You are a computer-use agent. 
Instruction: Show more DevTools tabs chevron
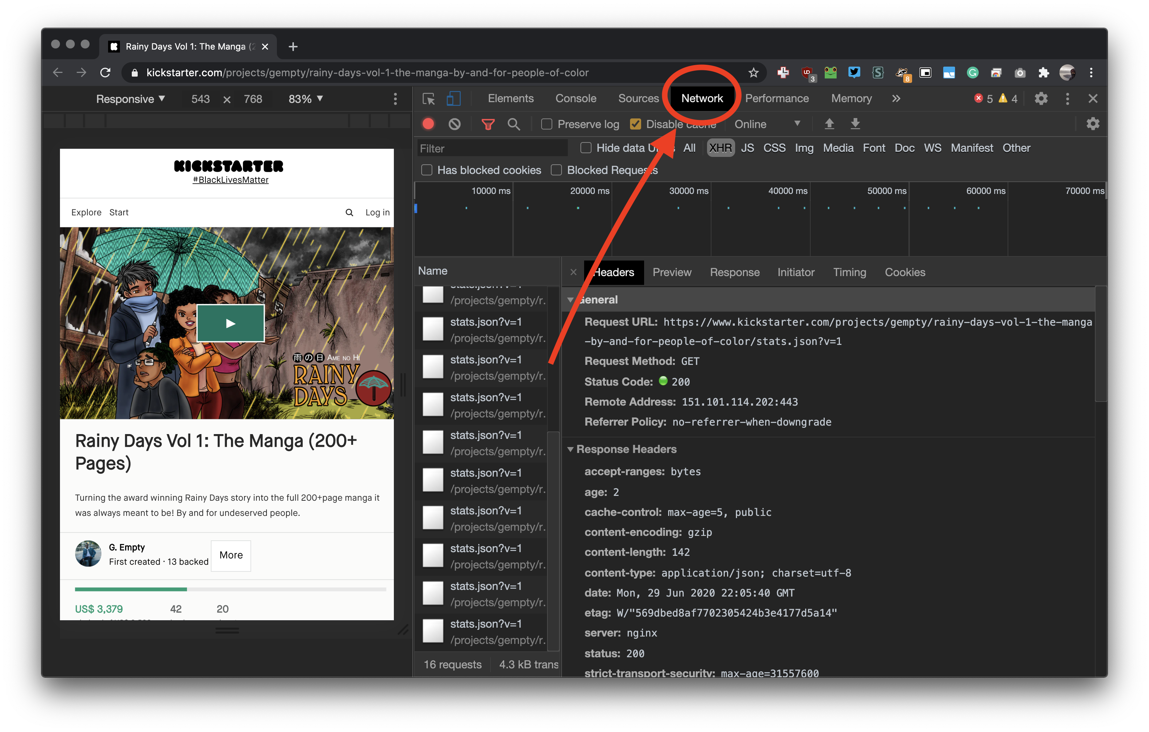click(896, 98)
